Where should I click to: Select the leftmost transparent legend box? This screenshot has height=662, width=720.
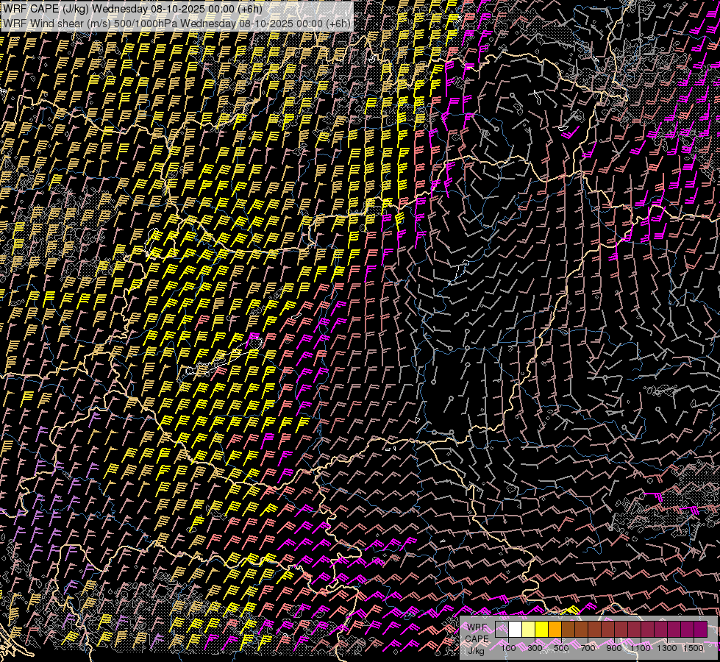click(502, 630)
